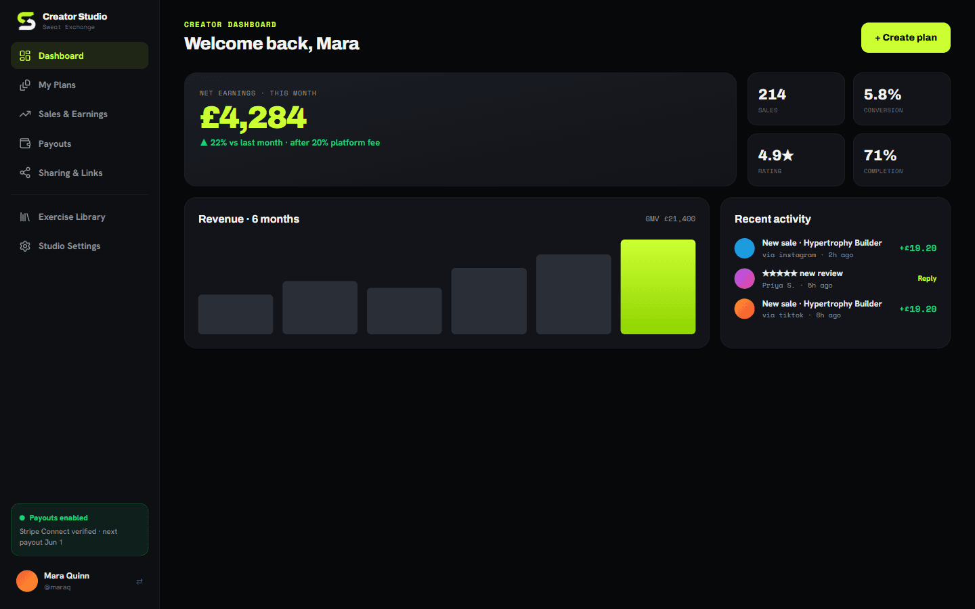Click the My Plans copy icon

pos(25,85)
